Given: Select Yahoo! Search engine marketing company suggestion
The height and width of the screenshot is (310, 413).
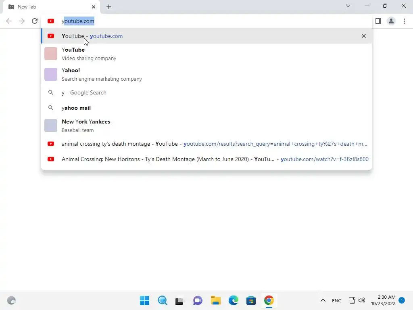Looking at the screenshot, I should [x=206, y=74].
